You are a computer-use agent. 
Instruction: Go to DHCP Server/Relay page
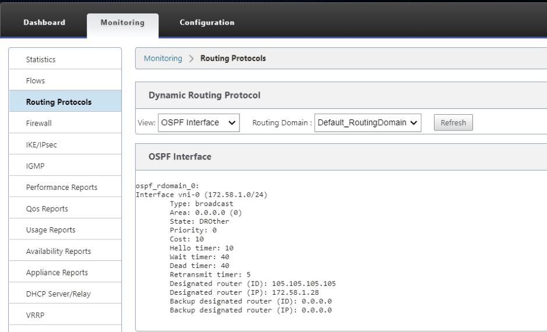65,294
